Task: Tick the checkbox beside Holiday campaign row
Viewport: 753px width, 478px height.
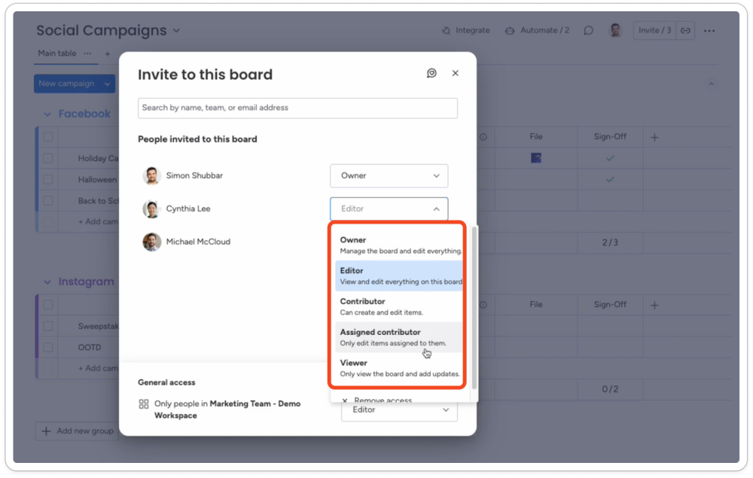Action: [x=48, y=158]
